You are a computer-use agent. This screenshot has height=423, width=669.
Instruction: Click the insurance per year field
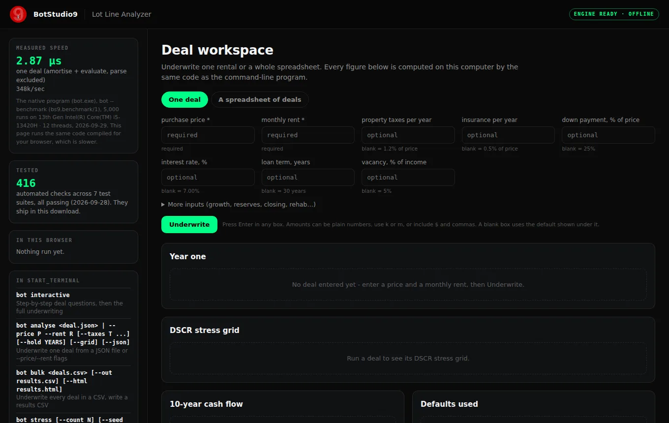pos(508,135)
